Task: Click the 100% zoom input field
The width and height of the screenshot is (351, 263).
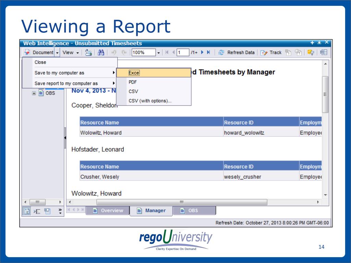Action: [x=144, y=52]
